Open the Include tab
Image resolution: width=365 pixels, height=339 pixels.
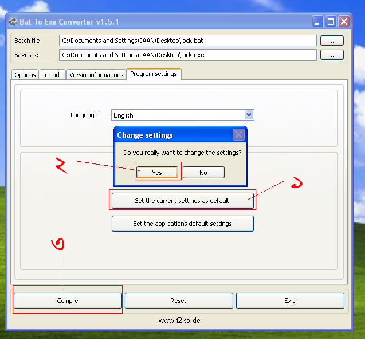(53, 75)
